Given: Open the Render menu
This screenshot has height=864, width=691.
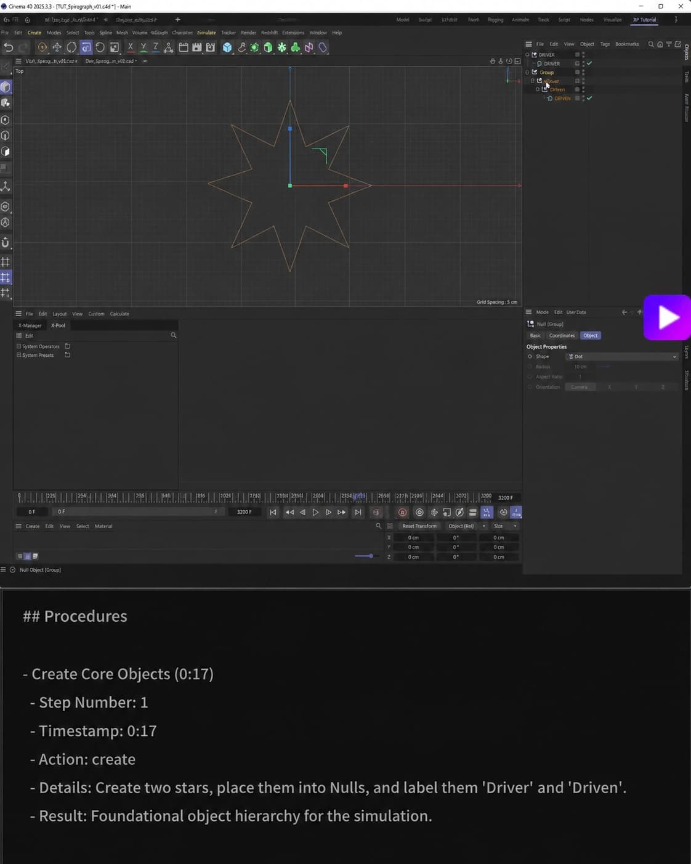Looking at the screenshot, I should tap(248, 33).
